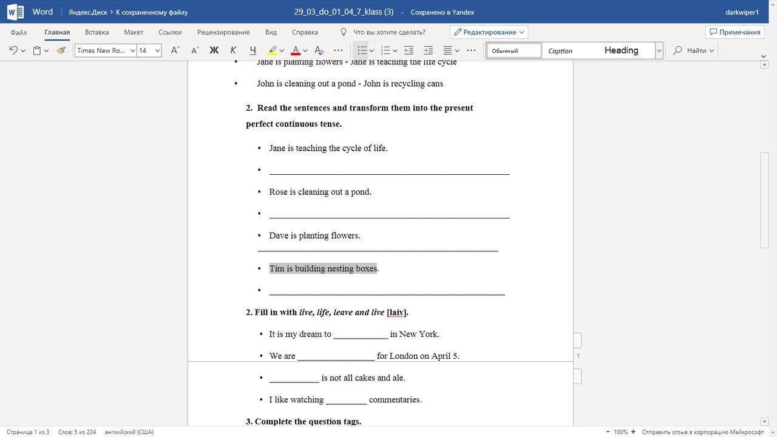
Task: Open the Редактирование mode dropdown
Action: pos(489,32)
